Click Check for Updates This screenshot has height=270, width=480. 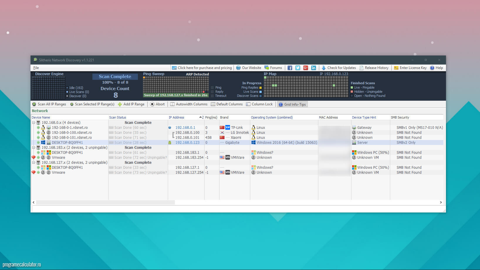(339, 68)
